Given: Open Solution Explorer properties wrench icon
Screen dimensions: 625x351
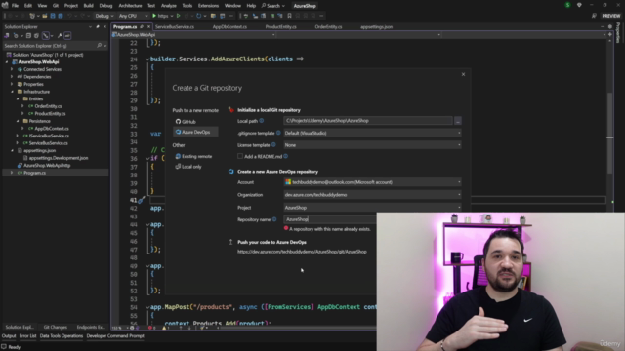Looking at the screenshot, I should pos(60,36).
